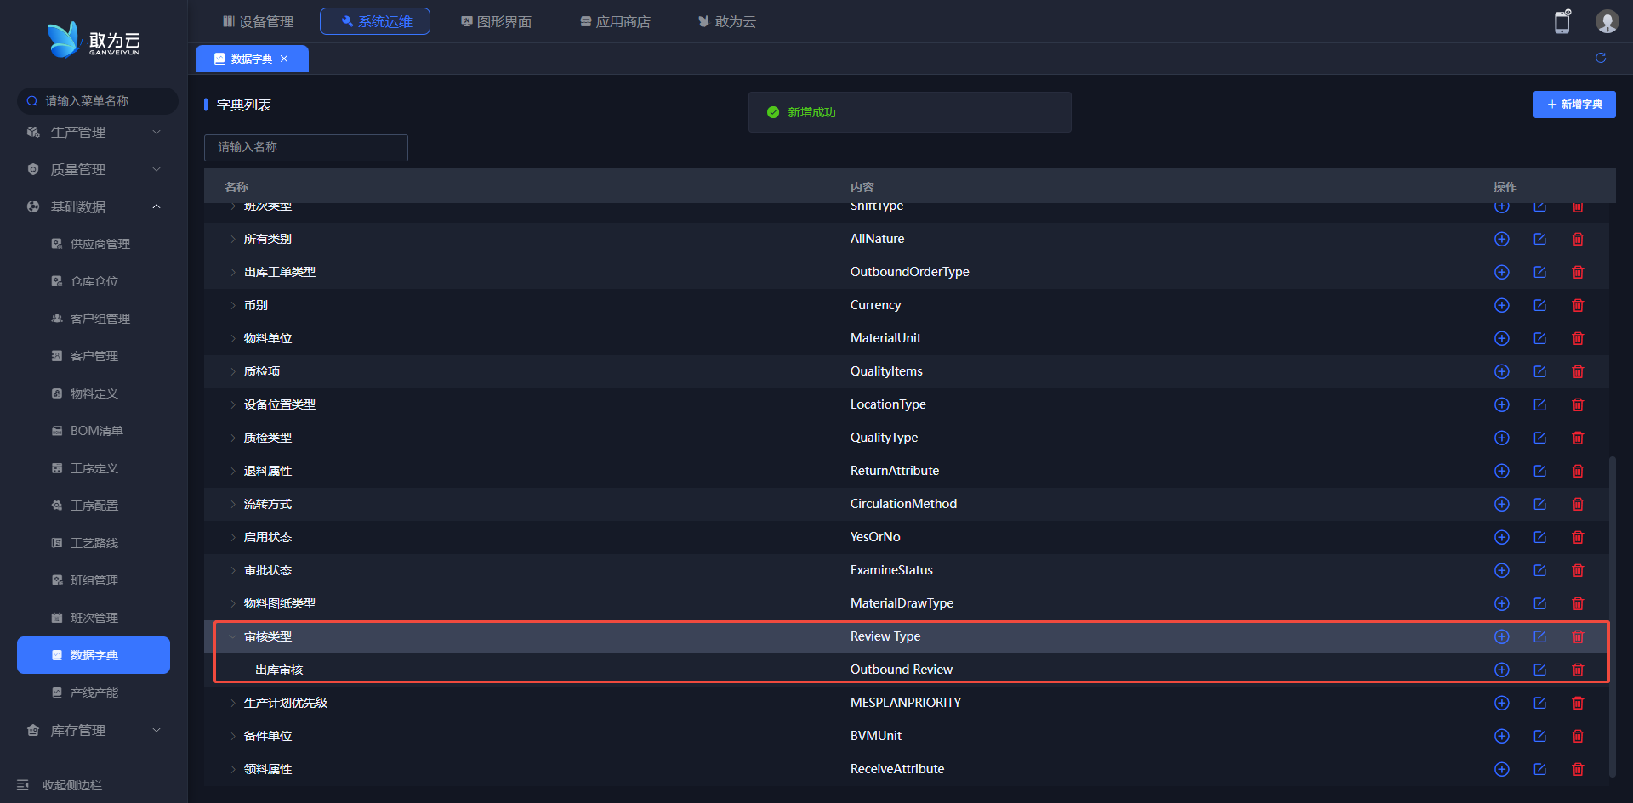Viewport: 1633px width, 803px height.
Task: Collapse the 基础数据 sidebar section
Action: (x=92, y=206)
